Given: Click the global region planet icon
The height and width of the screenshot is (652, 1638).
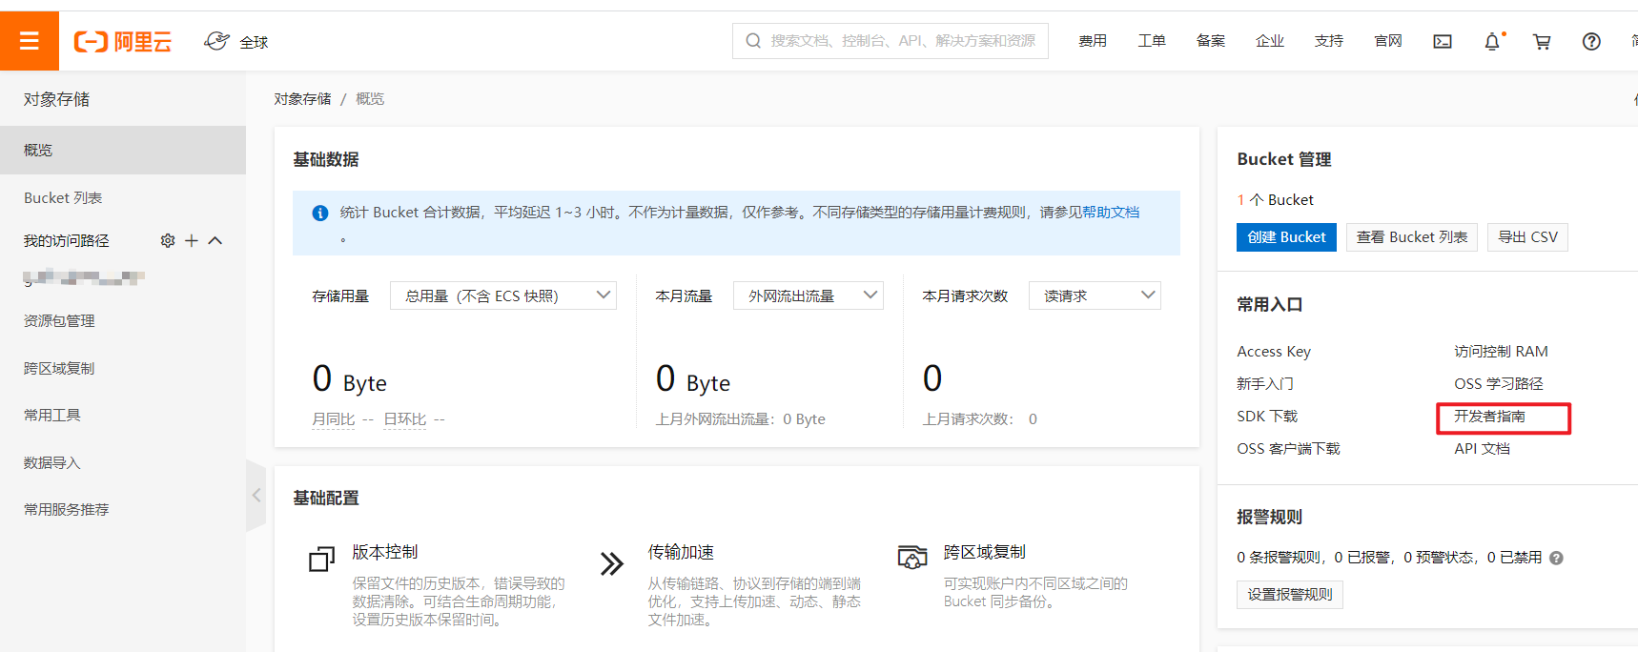Looking at the screenshot, I should (x=217, y=41).
